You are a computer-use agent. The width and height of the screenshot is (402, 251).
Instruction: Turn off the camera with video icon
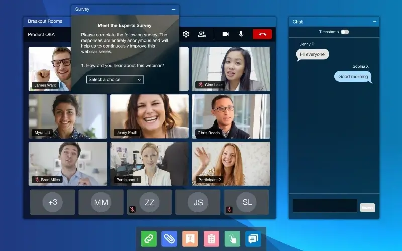point(225,34)
